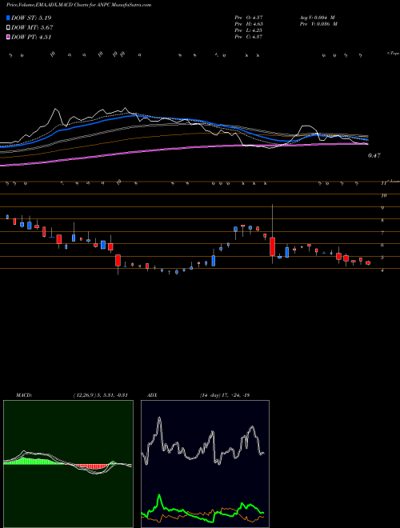Click inside the green MACD histogram chart
400x528 pixels.
[68, 464]
